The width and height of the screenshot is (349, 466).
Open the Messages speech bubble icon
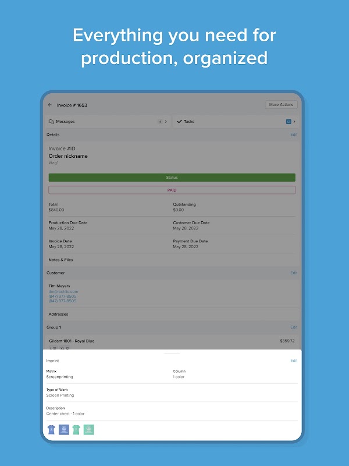point(51,122)
